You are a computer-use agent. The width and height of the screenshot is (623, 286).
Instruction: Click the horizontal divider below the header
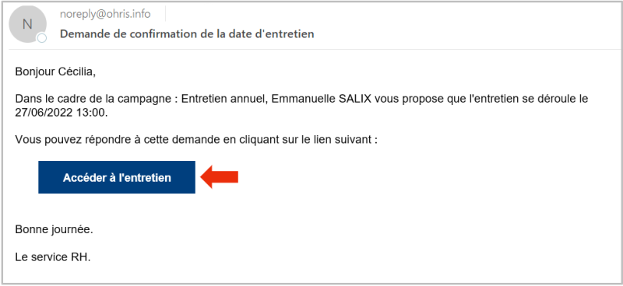tap(315, 49)
